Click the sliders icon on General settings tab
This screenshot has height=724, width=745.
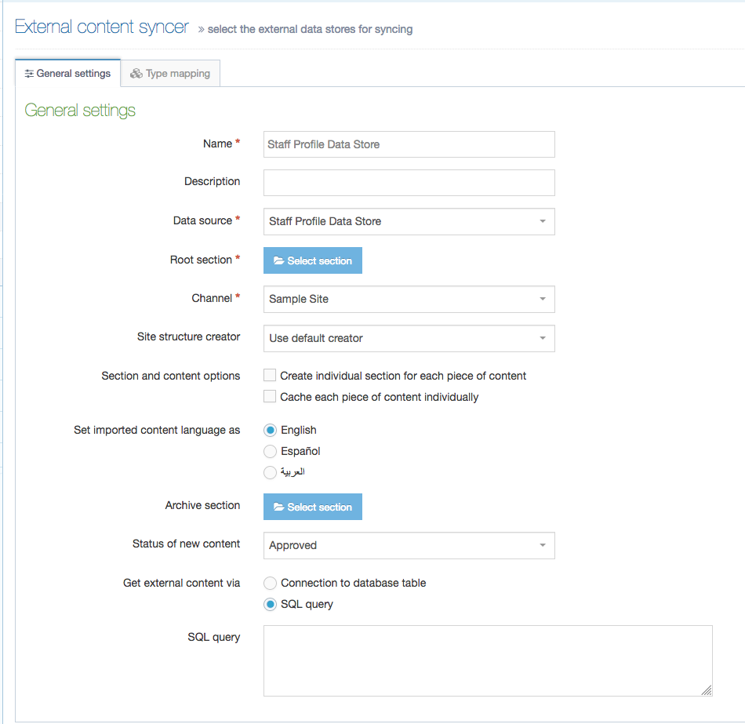click(x=29, y=74)
